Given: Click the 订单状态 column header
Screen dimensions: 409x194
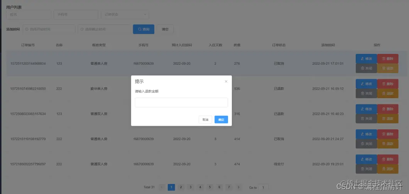Looking at the screenshot, I should 279,45.
